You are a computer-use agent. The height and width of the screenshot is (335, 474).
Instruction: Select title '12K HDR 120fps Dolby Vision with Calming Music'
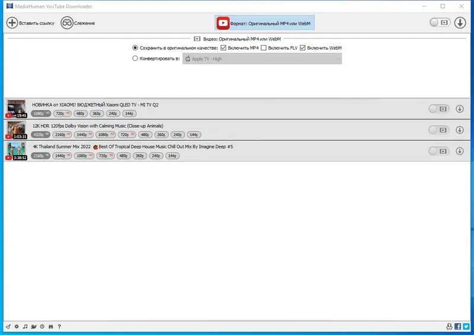[x=98, y=126]
